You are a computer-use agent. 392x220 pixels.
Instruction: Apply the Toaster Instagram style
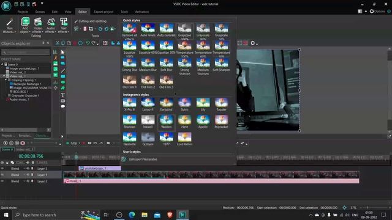click(222, 105)
